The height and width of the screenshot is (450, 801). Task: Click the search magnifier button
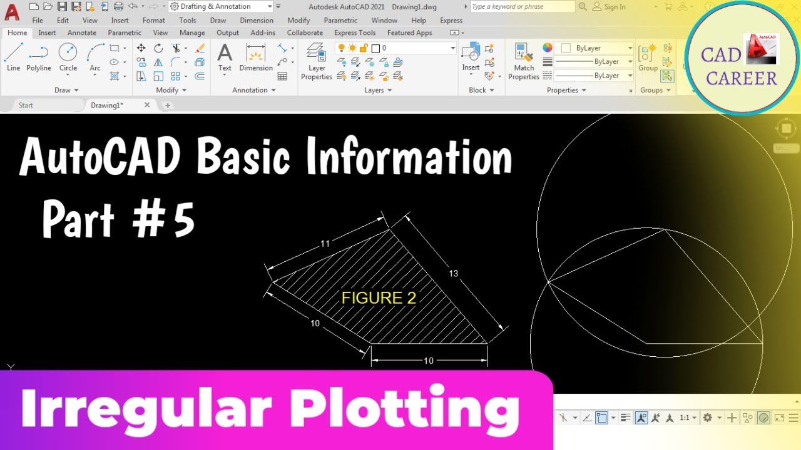pos(583,6)
